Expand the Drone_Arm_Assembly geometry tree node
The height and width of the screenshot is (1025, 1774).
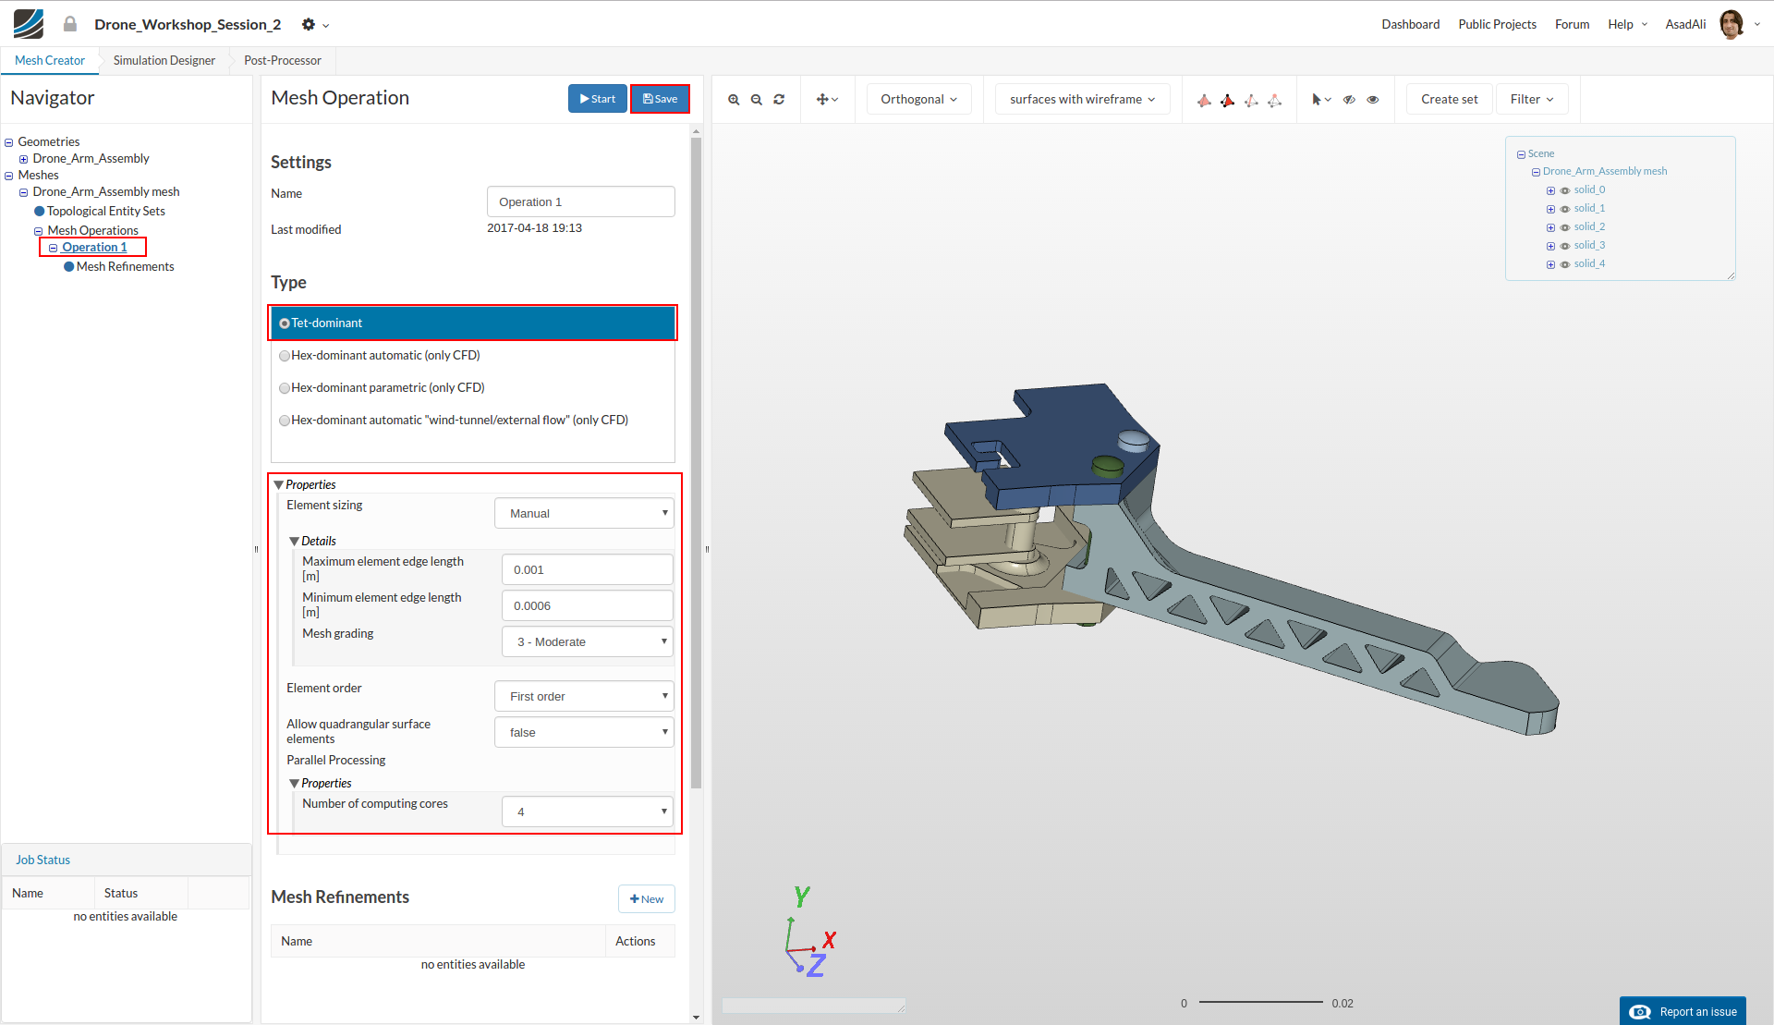coord(24,159)
